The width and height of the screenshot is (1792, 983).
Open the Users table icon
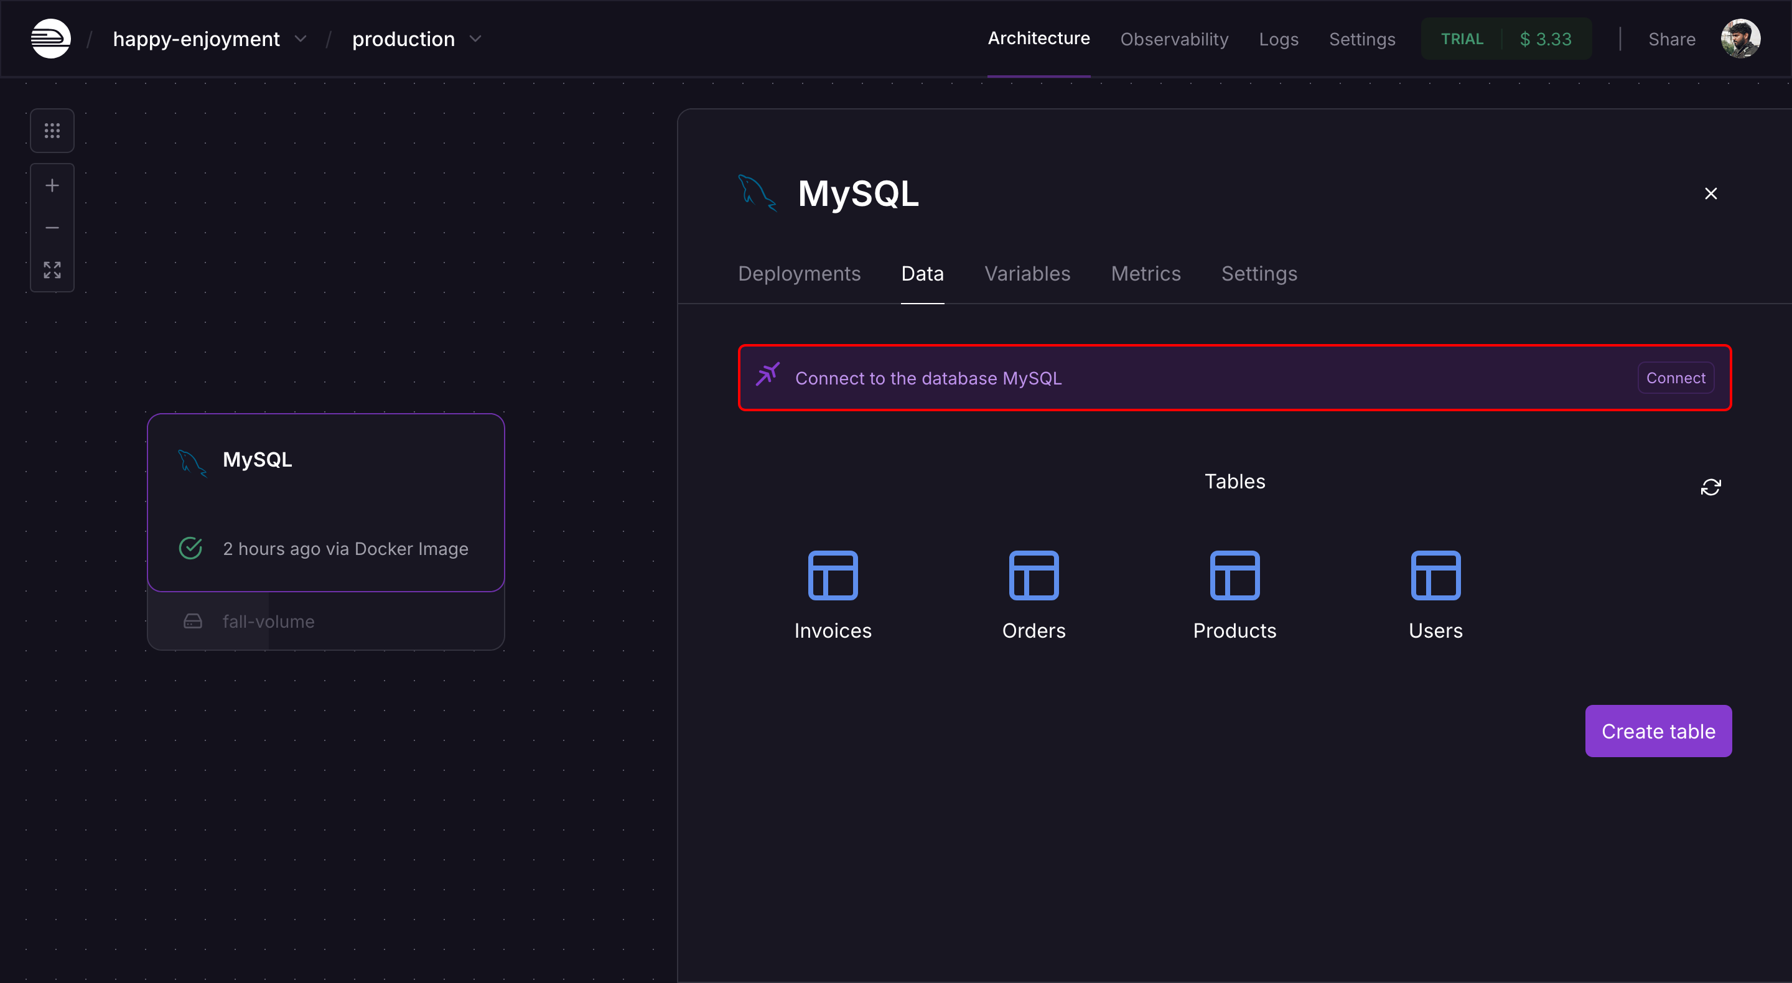1436,575
